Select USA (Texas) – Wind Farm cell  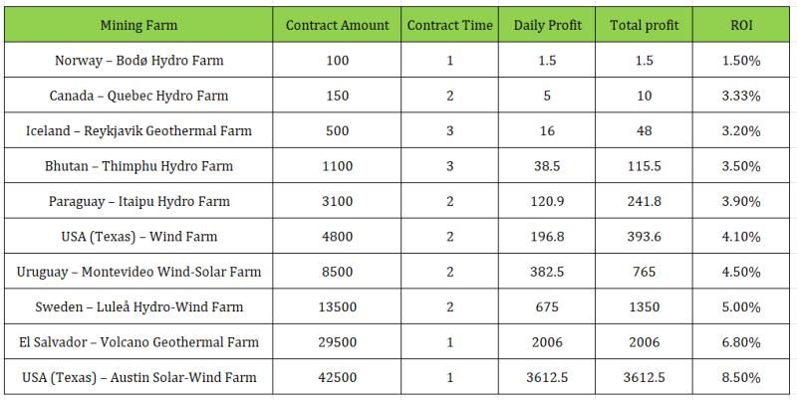138,237
